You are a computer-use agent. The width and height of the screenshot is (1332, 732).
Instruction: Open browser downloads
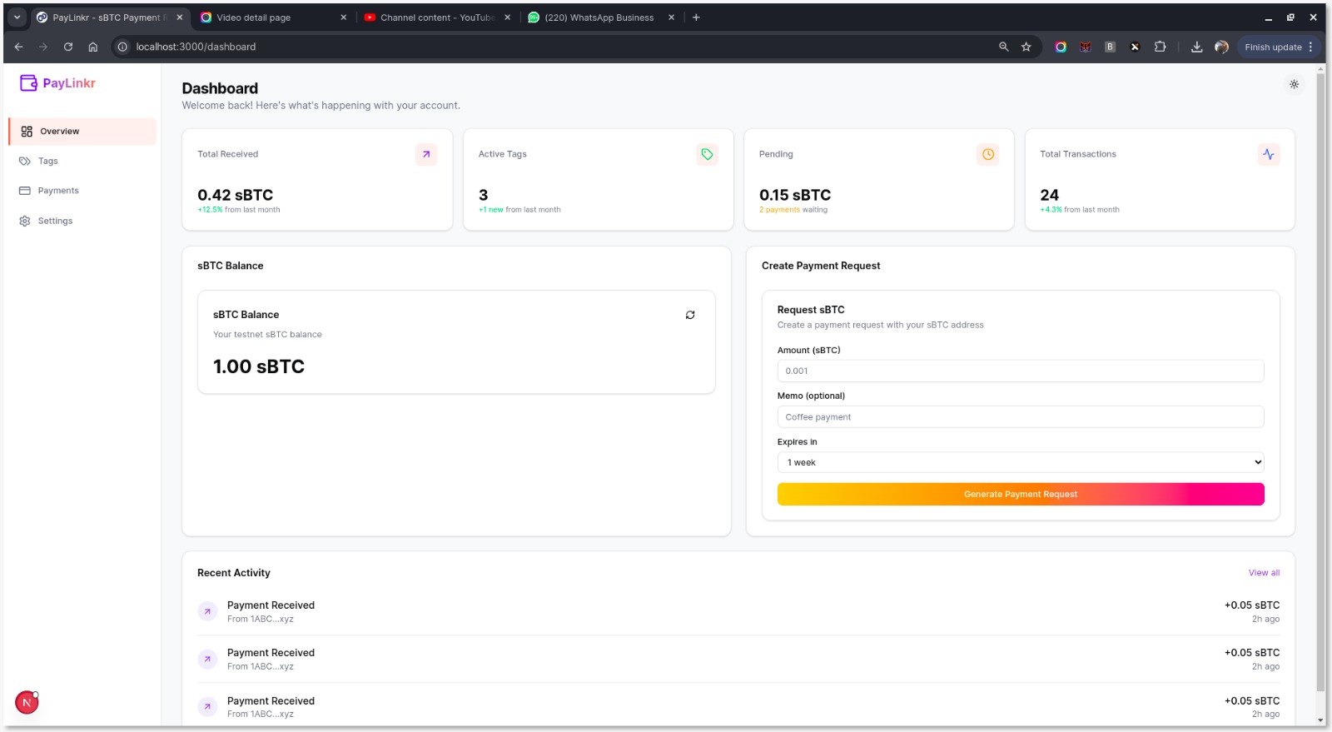pyautogui.click(x=1196, y=47)
